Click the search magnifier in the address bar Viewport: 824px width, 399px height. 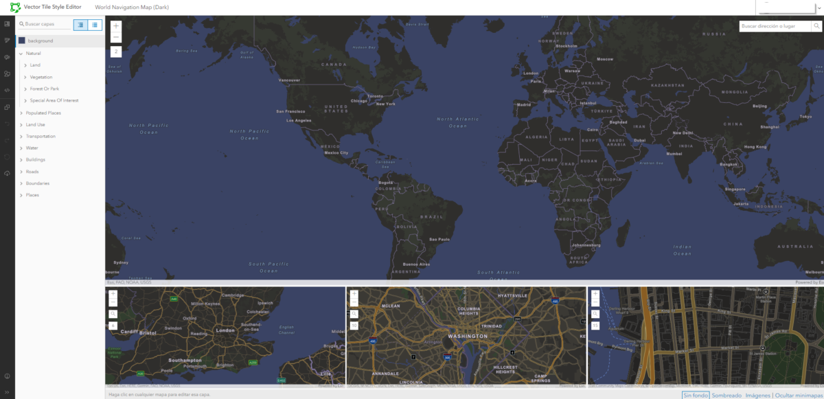pyautogui.click(x=816, y=25)
